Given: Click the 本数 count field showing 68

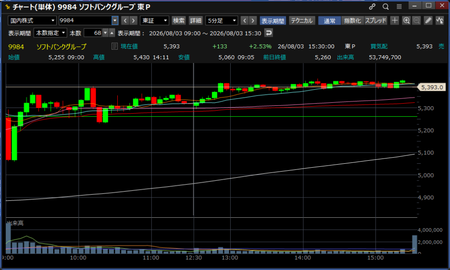Looking at the screenshot, I should click(x=93, y=33).
